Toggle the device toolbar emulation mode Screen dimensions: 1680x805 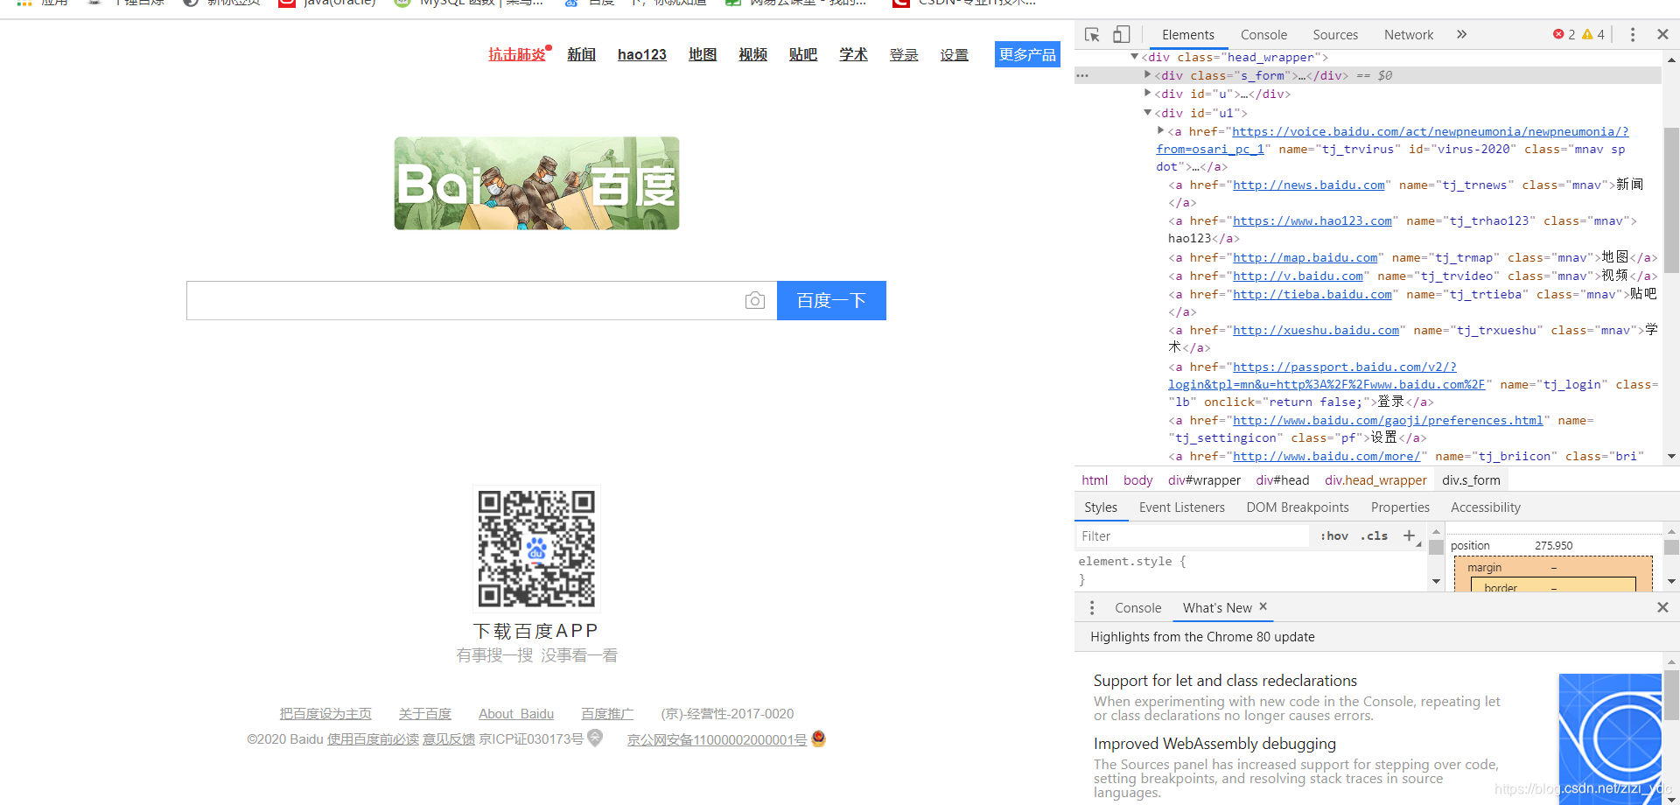point(1121,34)
